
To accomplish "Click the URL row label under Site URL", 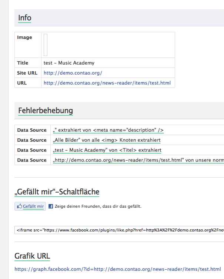I will [x=22, y=83].
